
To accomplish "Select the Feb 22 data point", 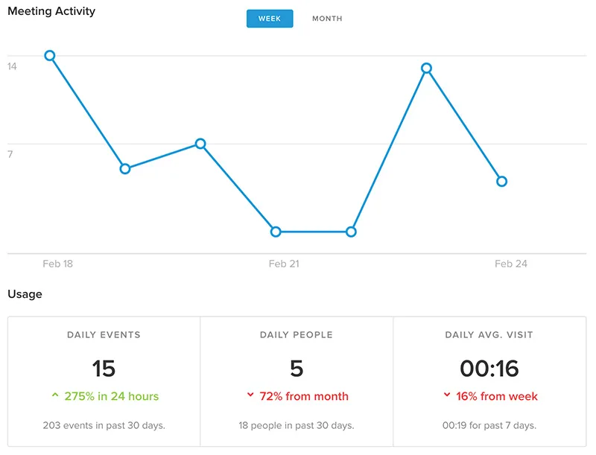I will click(351, 232).
